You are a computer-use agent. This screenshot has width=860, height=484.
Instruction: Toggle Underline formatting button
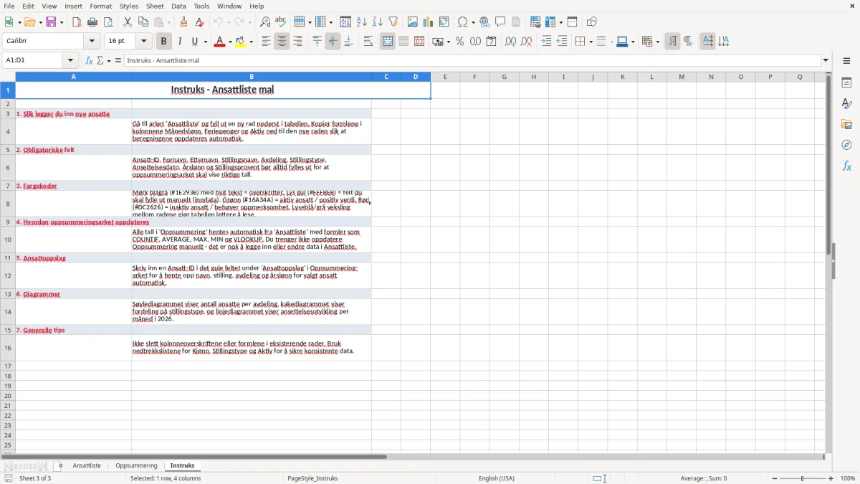pyautogui.click(x=195, y=42)
